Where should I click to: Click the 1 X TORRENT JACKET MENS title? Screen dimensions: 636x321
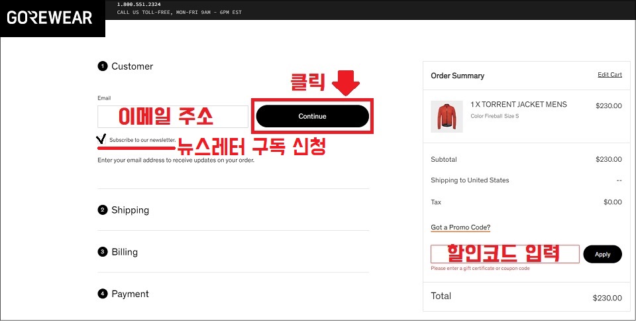click(x=519, y=104)
